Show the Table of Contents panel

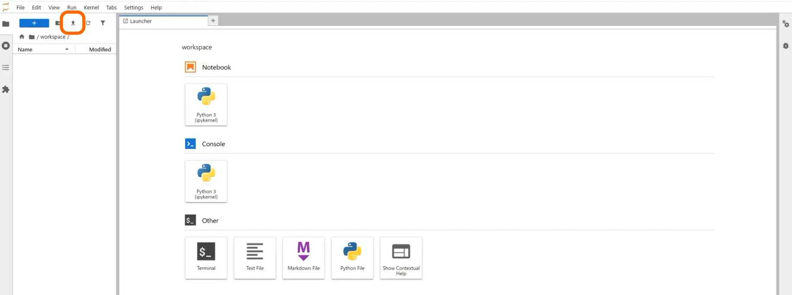[6, 67]
